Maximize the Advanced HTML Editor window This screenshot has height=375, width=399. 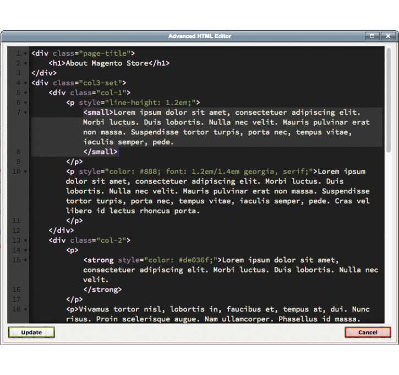(372, 36)
